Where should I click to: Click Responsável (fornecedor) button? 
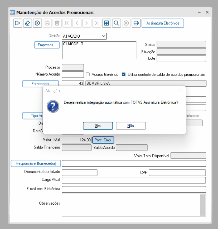[x=36, y=163]
